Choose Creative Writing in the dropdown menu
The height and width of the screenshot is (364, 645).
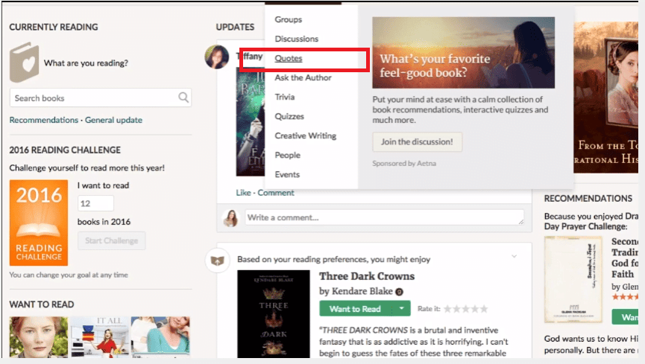coord(305,135)
